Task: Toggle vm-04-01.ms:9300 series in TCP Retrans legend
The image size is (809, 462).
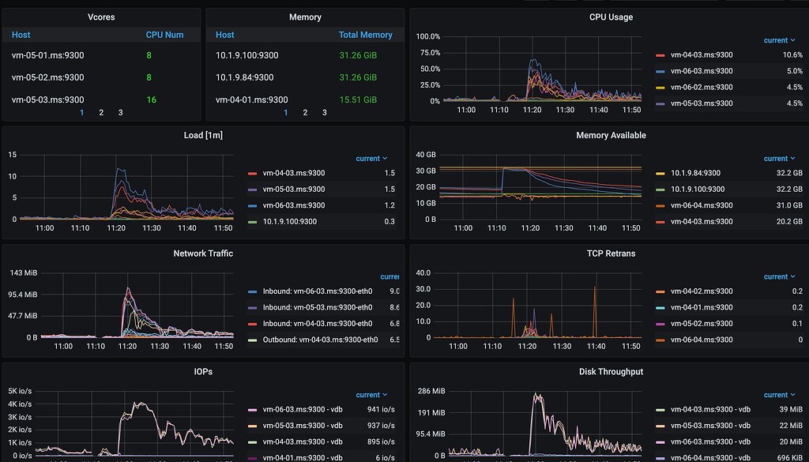Action: (x=701, y=308)
